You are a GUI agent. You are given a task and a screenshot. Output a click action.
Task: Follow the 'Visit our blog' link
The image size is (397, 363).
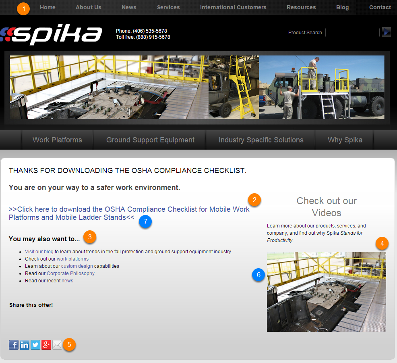(x=39, y=252)
